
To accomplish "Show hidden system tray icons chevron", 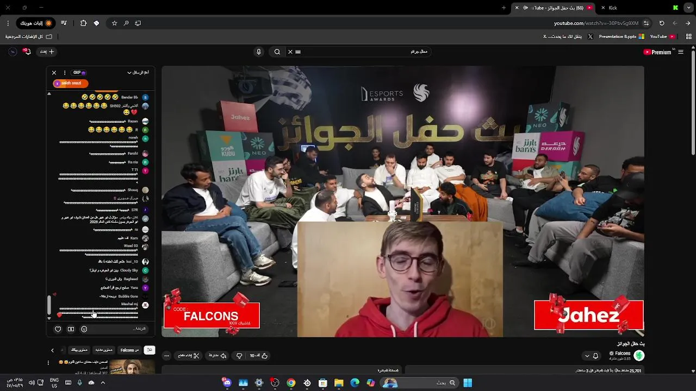I will [103, 383].
